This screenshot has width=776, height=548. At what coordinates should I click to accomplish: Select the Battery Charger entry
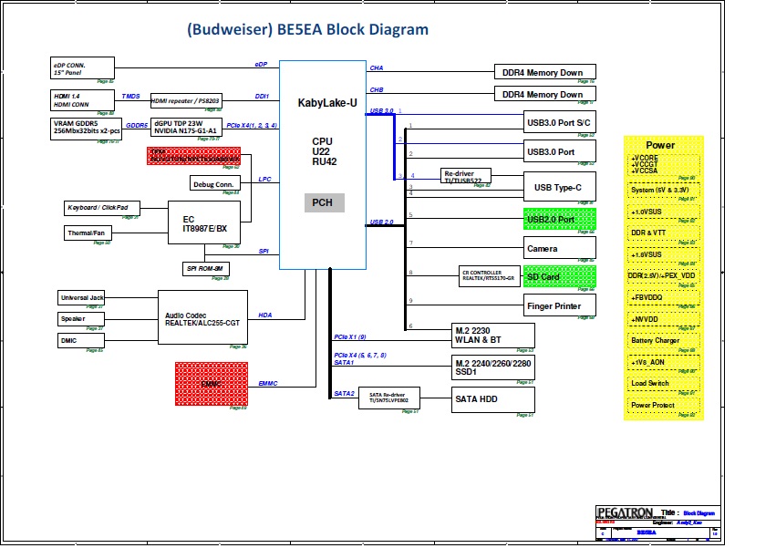[x=664, y=341]
